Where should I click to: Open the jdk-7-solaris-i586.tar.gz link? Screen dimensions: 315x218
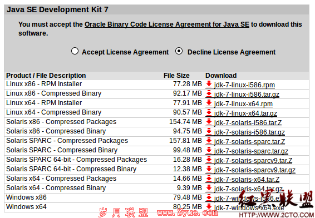(249, 132)
